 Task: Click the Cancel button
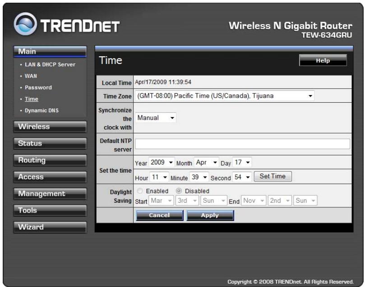[159, 215]
